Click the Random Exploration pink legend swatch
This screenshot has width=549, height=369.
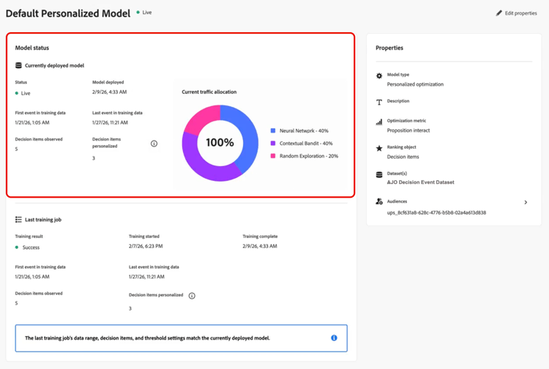(x=273, y=156)
